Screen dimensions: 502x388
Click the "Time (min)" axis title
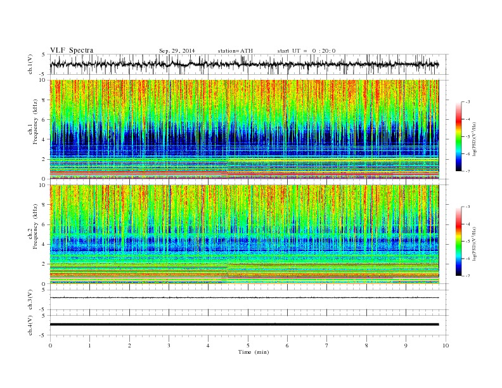click(x=254, y=352)
